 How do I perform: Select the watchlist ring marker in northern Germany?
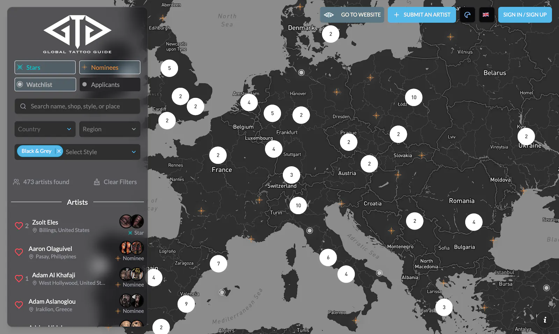(301, 72)
